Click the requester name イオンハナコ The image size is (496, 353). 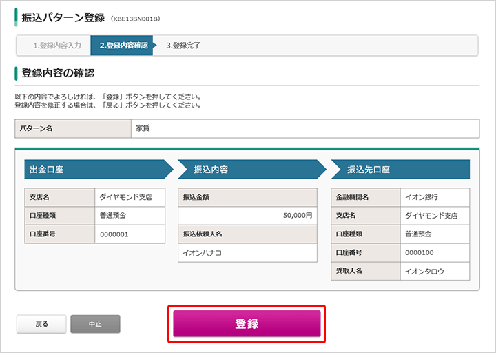(x=202, y=253)
